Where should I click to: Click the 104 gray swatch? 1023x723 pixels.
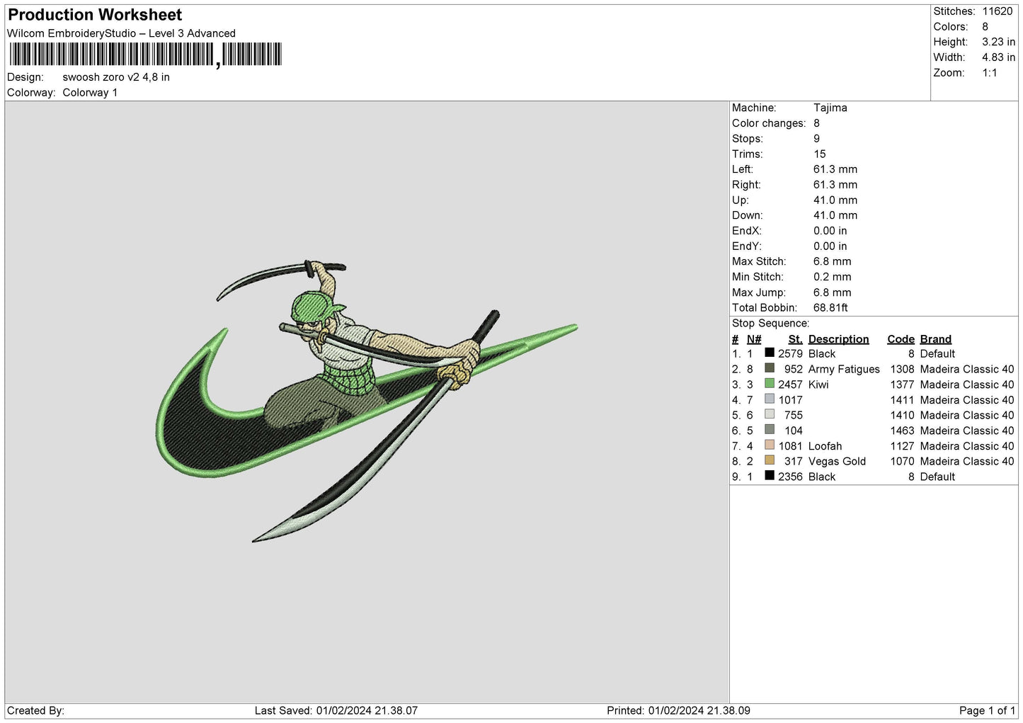click(770, 430)
